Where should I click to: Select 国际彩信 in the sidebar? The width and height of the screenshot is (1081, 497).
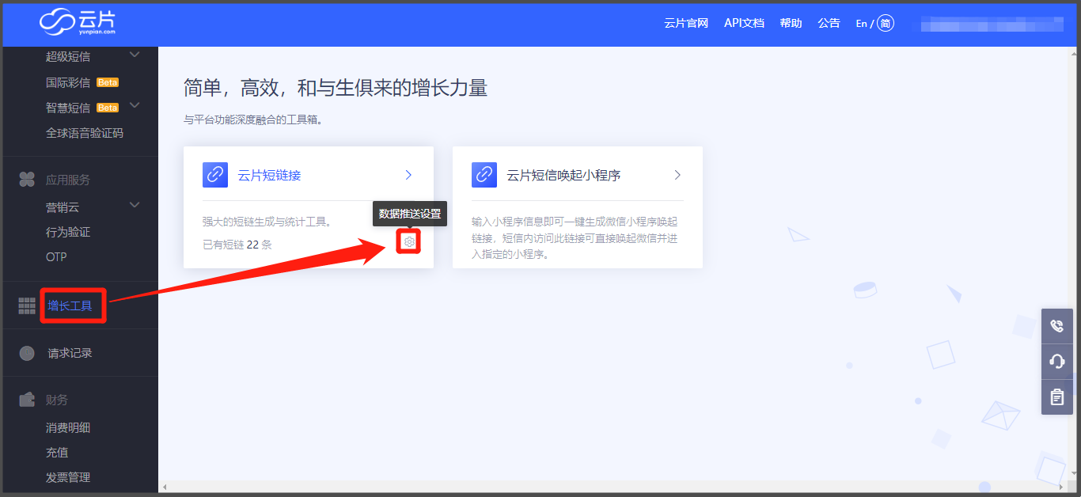68,82
